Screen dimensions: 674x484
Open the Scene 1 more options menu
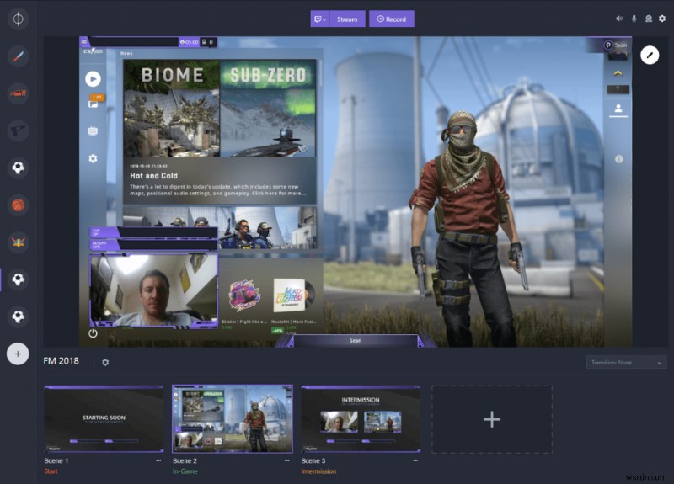pyautogui.click(x=158, y=460)
